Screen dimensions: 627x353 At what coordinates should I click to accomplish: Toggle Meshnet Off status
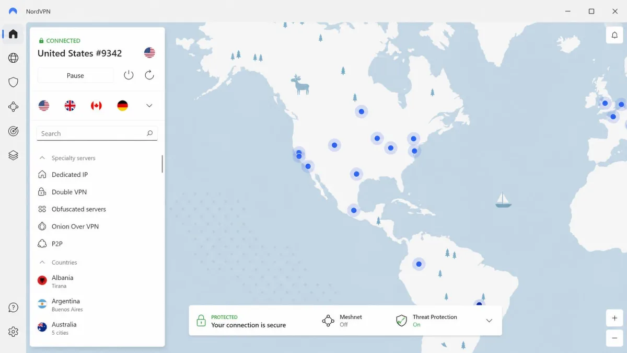pyautogui.click(x=351, y=321)
